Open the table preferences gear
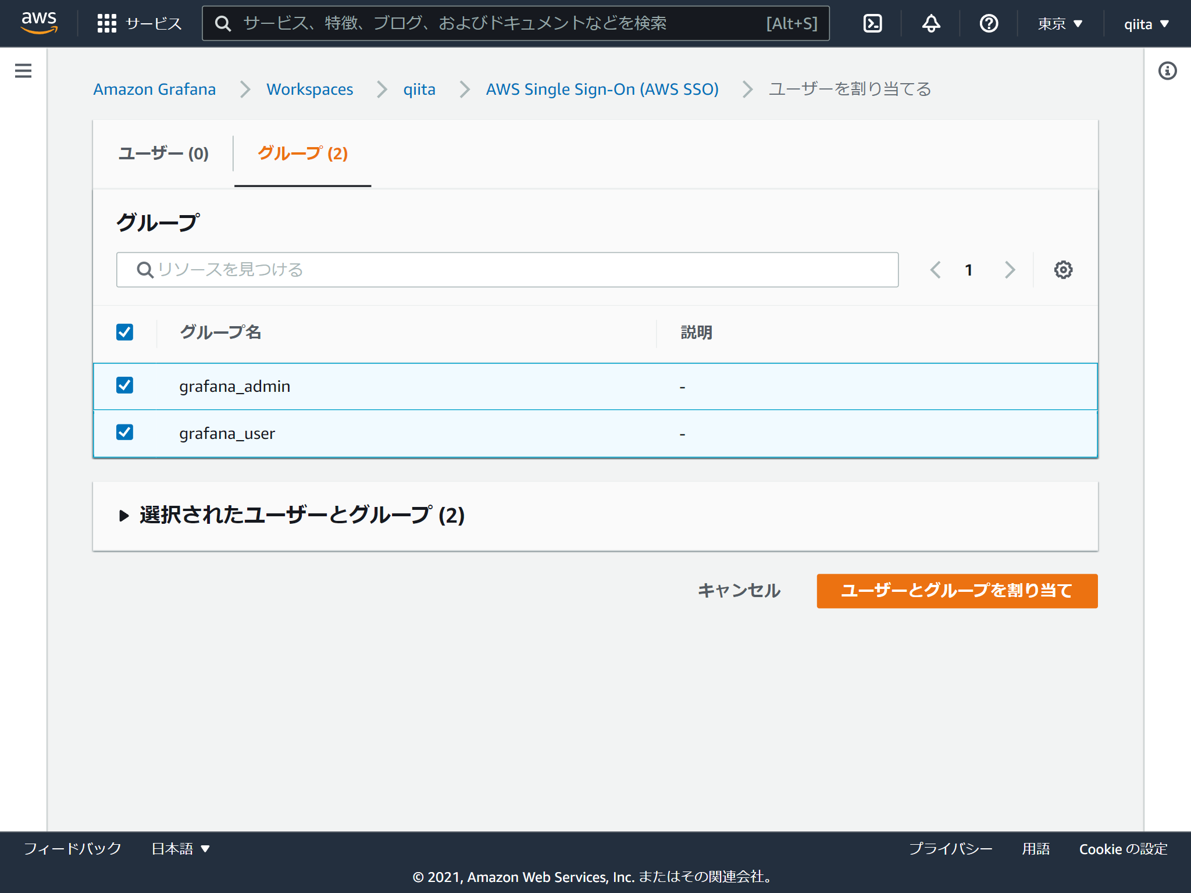Image resolution: width=1191 pixels, height=893 pixels. (x=1063, y=269)
